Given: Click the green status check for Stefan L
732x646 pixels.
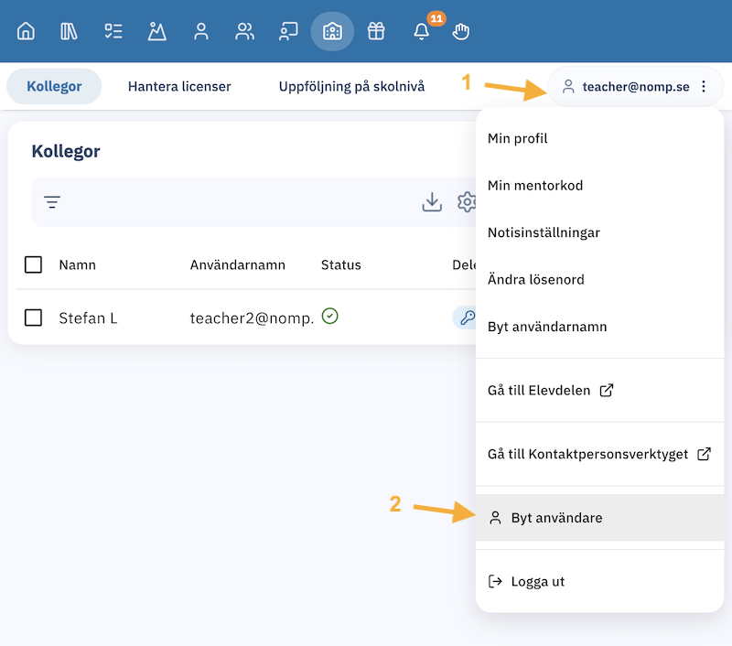Looking at the screenshot, I should 330,316.
